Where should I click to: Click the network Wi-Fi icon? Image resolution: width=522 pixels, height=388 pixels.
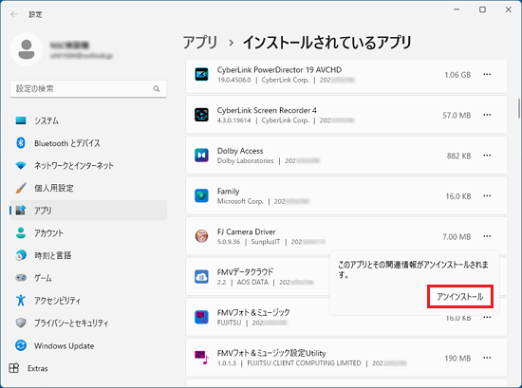point(21,165)
